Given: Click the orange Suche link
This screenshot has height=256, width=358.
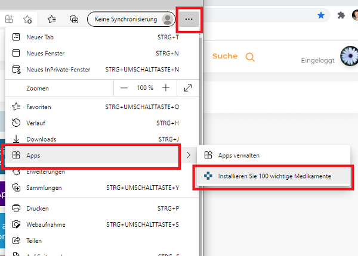Looking at the screenshot, I should (225, 56).
